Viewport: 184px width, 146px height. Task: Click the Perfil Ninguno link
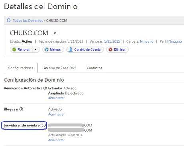pyautogui.click(x=175, y=41)
